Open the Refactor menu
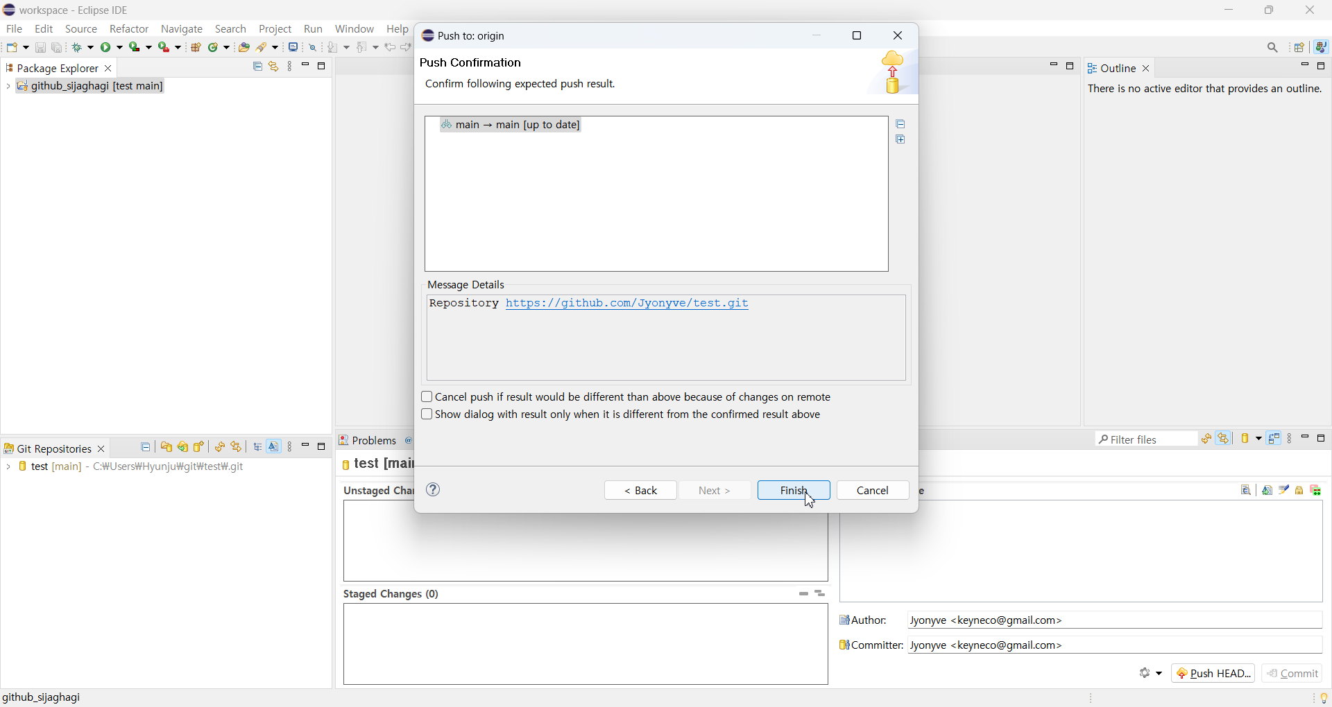The image size is (1332, 707). 129,29
